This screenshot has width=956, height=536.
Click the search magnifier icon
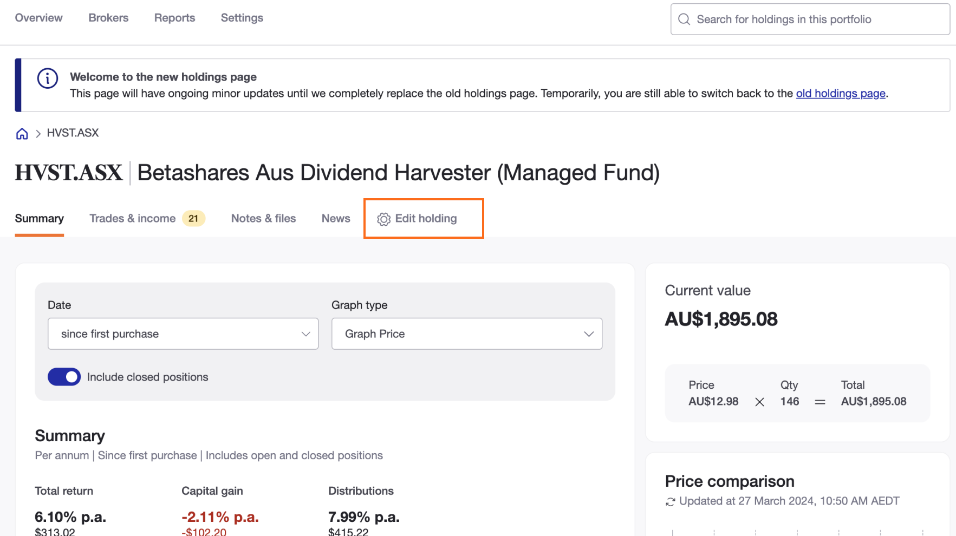(x=684, y=19)
